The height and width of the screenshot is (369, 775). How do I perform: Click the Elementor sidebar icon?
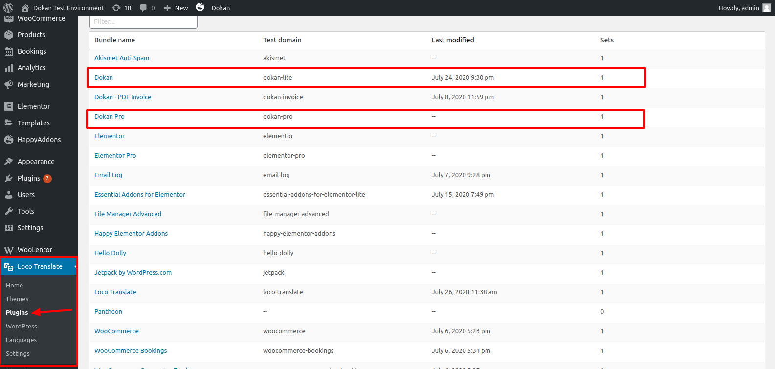pyautogui.click(x=9, y=106)
